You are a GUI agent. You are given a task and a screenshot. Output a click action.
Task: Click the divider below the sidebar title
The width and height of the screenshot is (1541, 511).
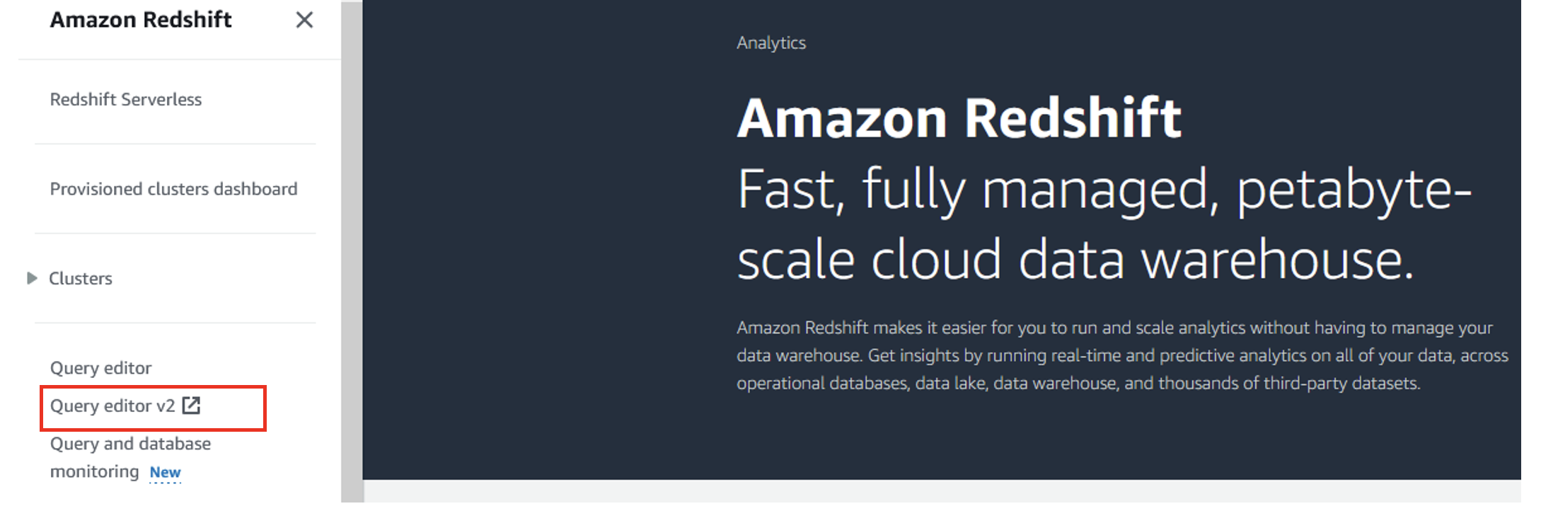click(180, 59)
